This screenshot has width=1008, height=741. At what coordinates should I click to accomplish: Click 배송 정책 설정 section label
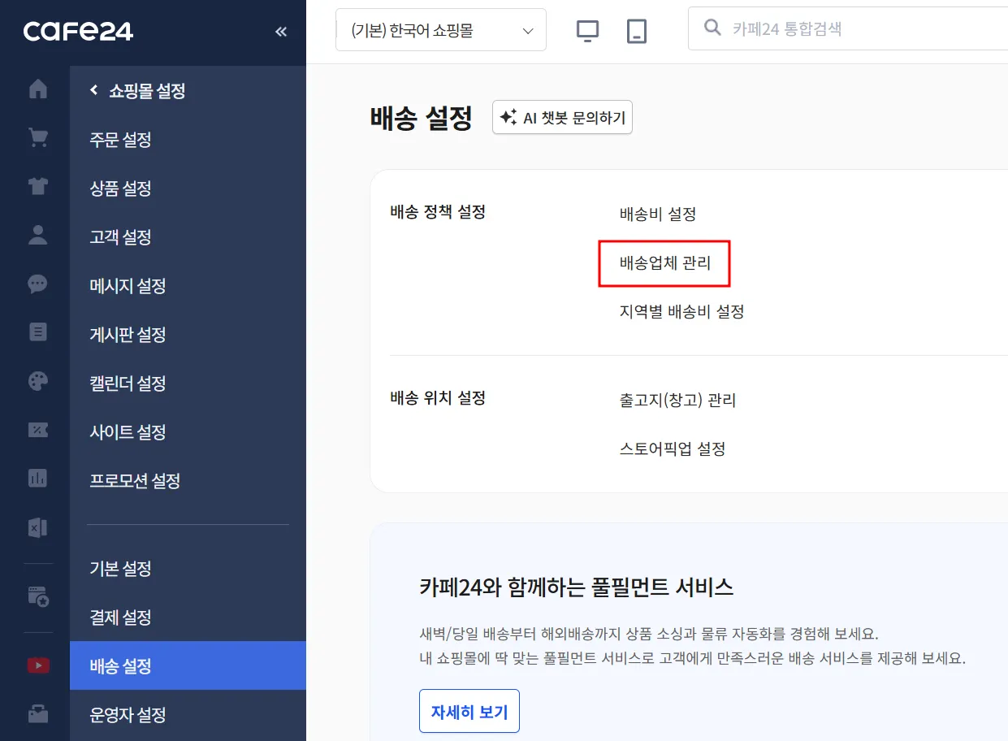[438, 212]
